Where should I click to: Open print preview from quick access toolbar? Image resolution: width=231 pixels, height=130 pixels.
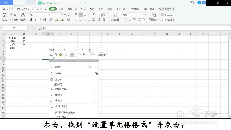pyautogui.click(x=32, y=9)
